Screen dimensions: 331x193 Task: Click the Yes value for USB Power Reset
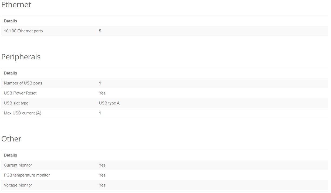[102, 93]
